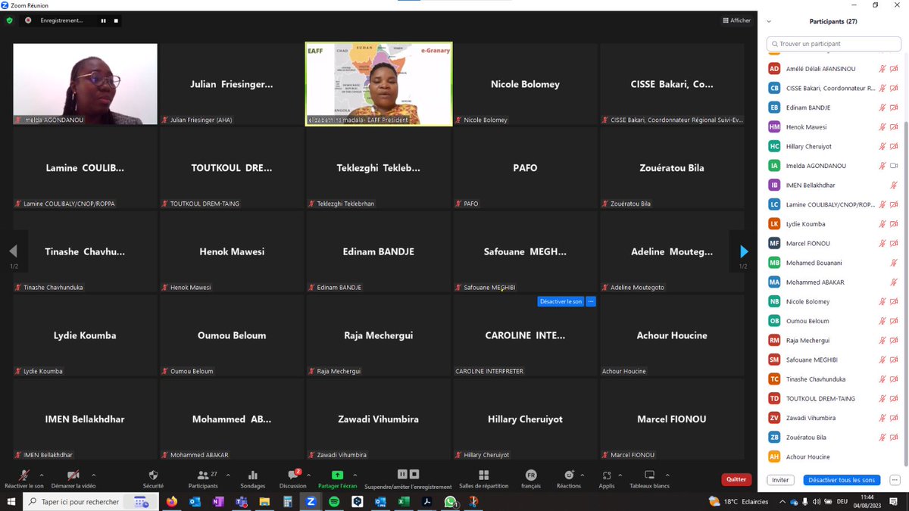
Task: Click the green Partager l'écran icon
Action: tap(337, 475)
